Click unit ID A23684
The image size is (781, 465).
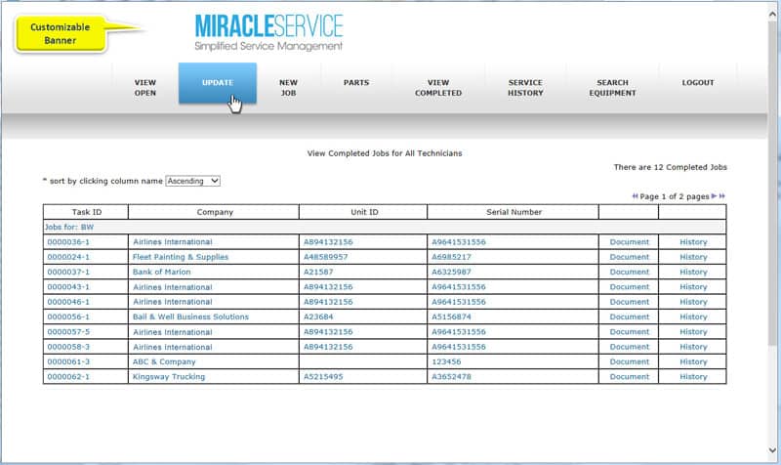coord(318,317)
